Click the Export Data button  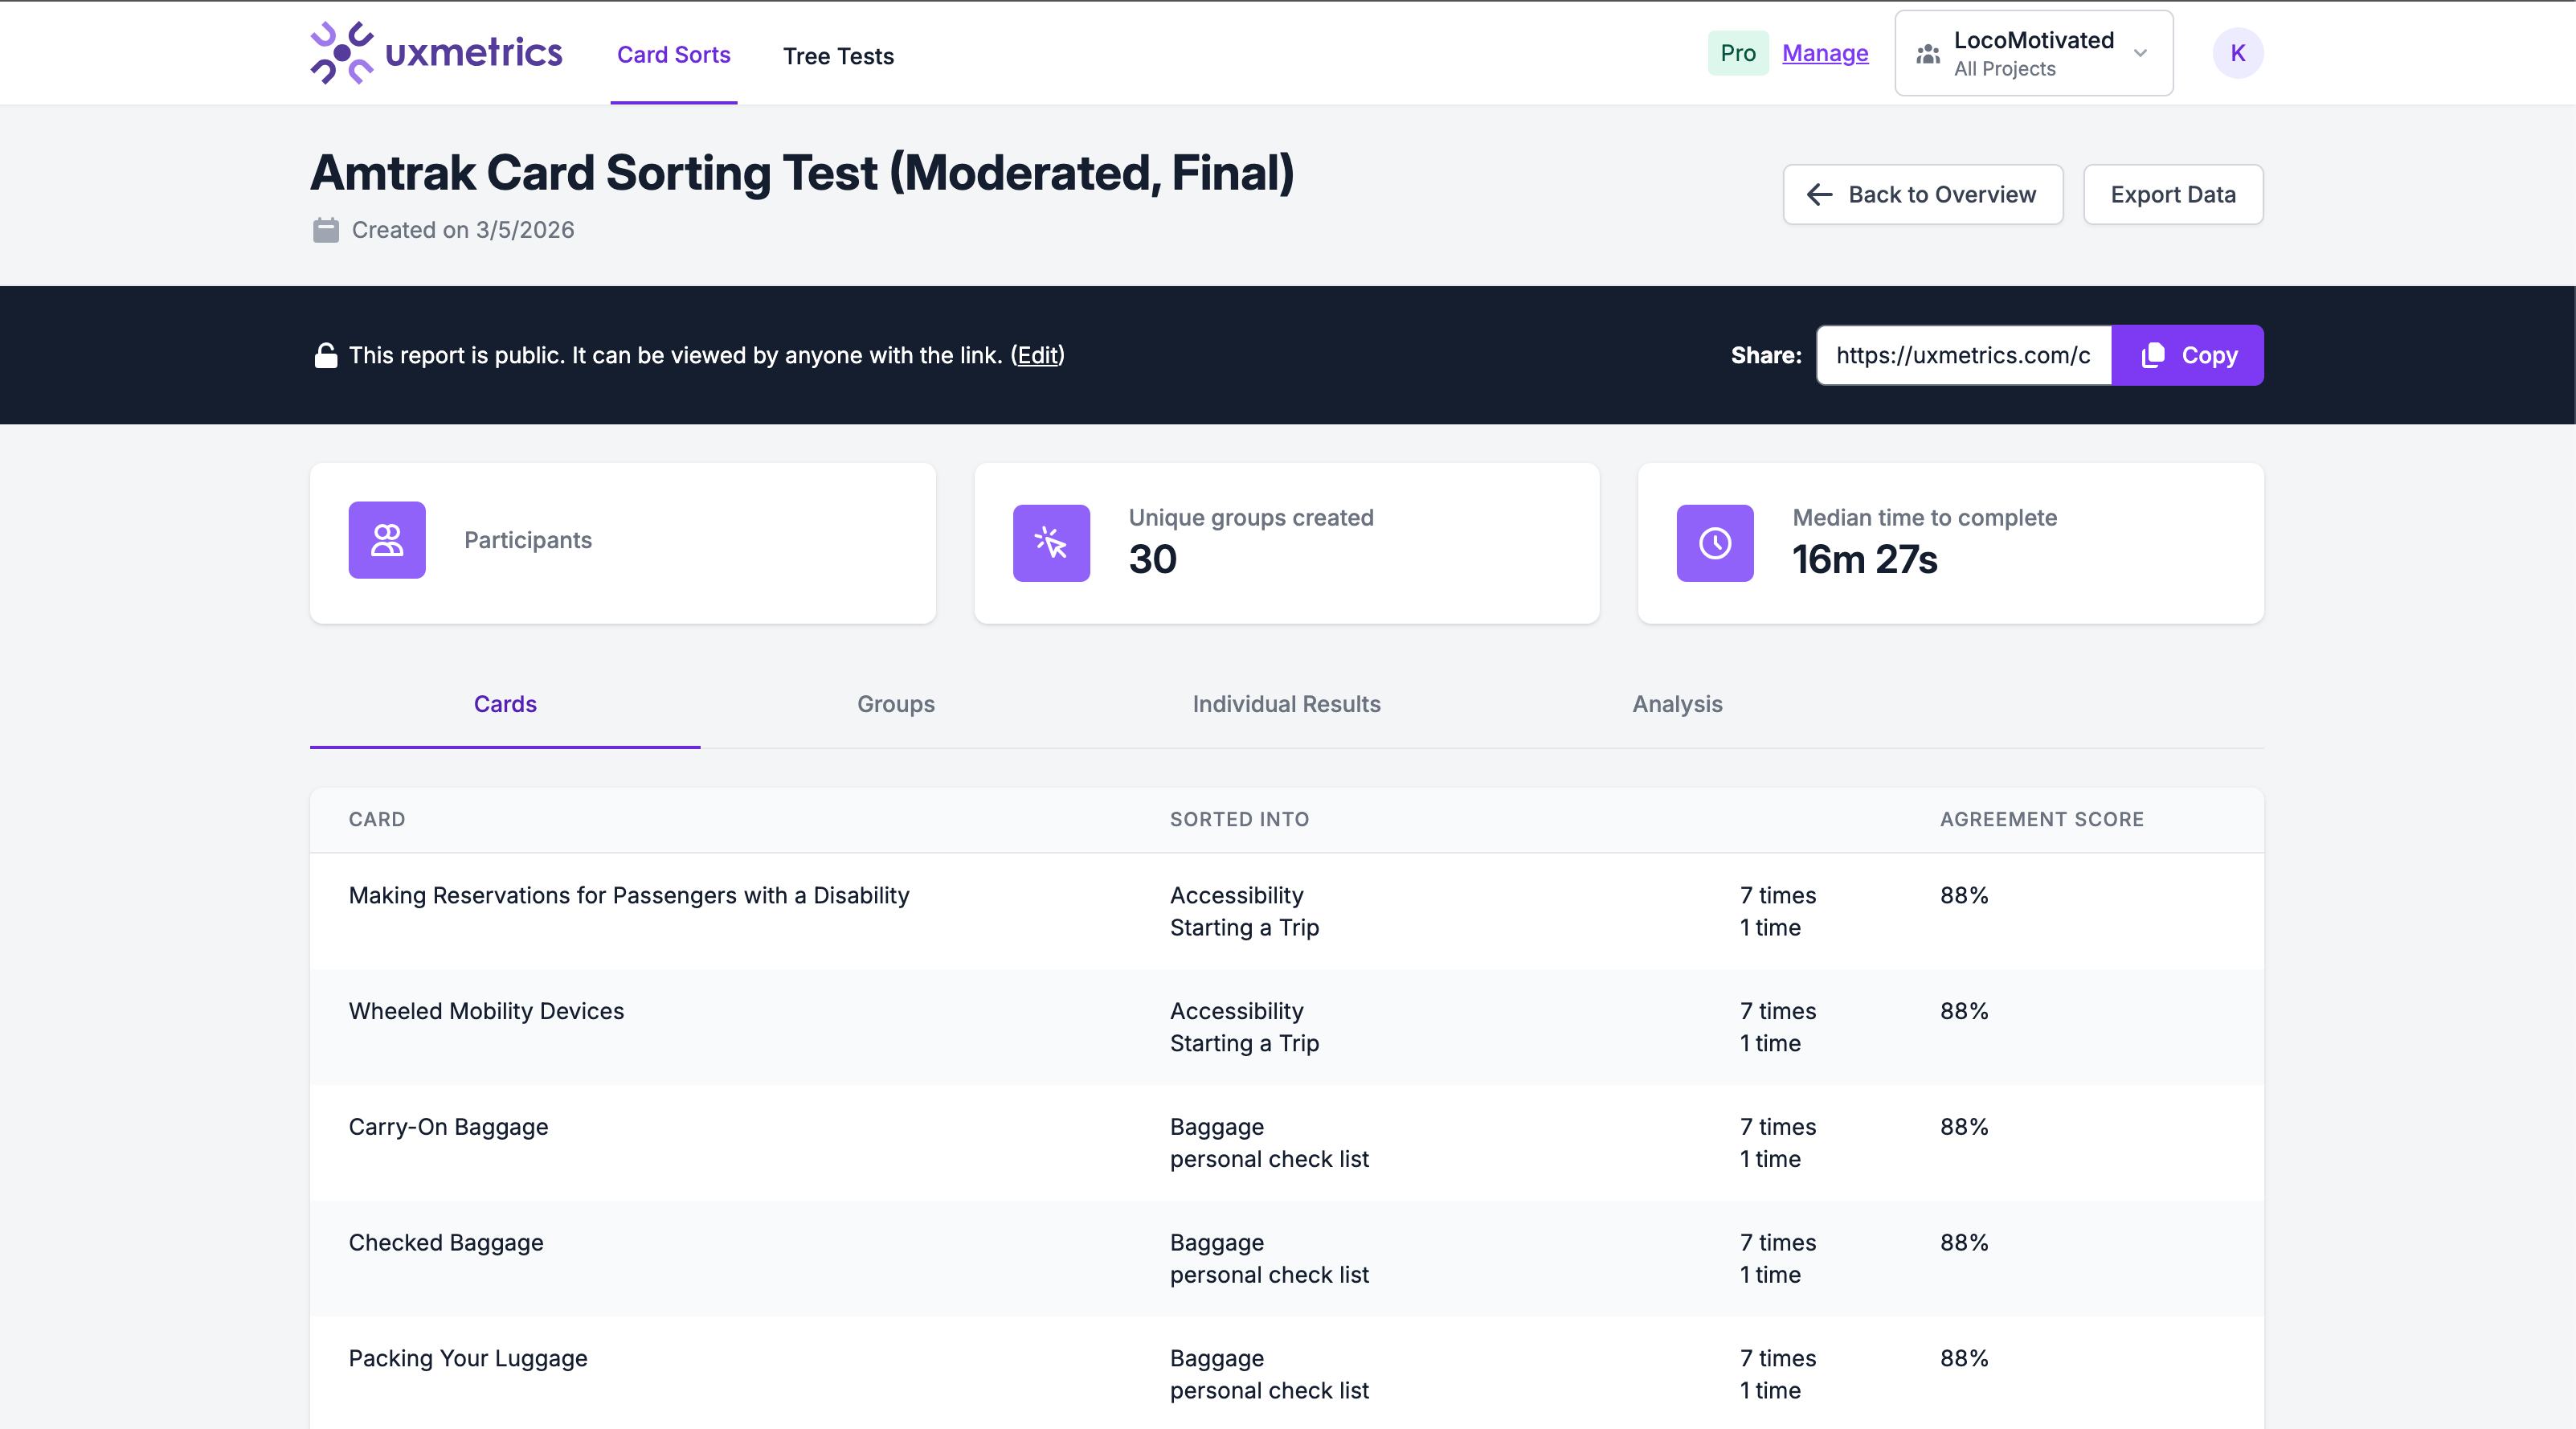tap(2173, 194)
